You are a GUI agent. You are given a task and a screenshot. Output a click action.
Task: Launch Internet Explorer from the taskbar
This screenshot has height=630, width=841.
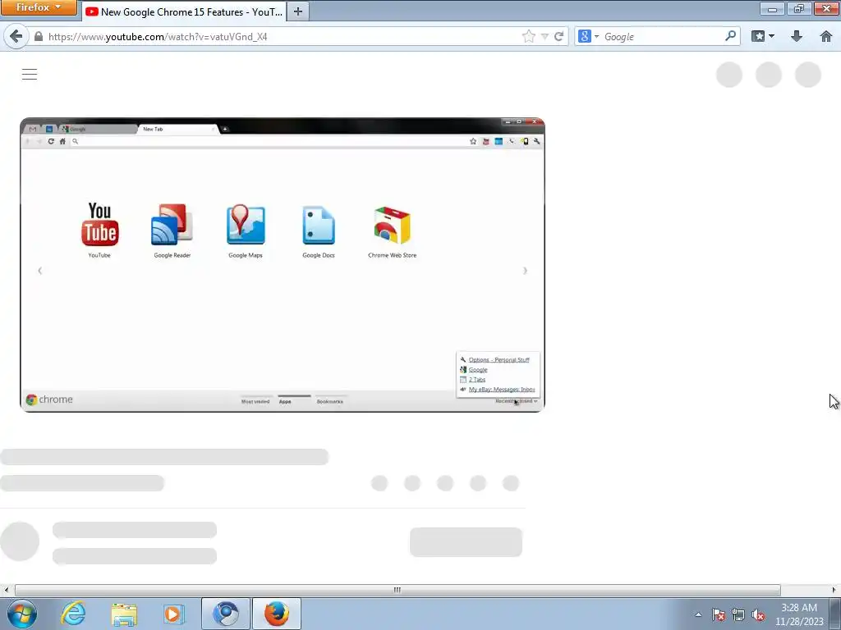click(x=73, y=614)
